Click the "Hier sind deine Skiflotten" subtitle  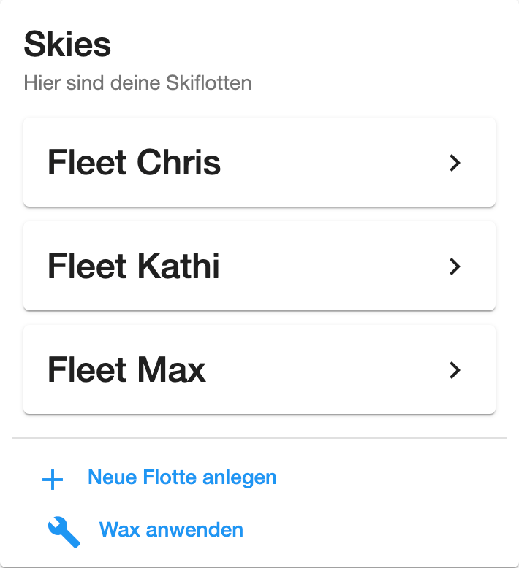tap(137, 82)
